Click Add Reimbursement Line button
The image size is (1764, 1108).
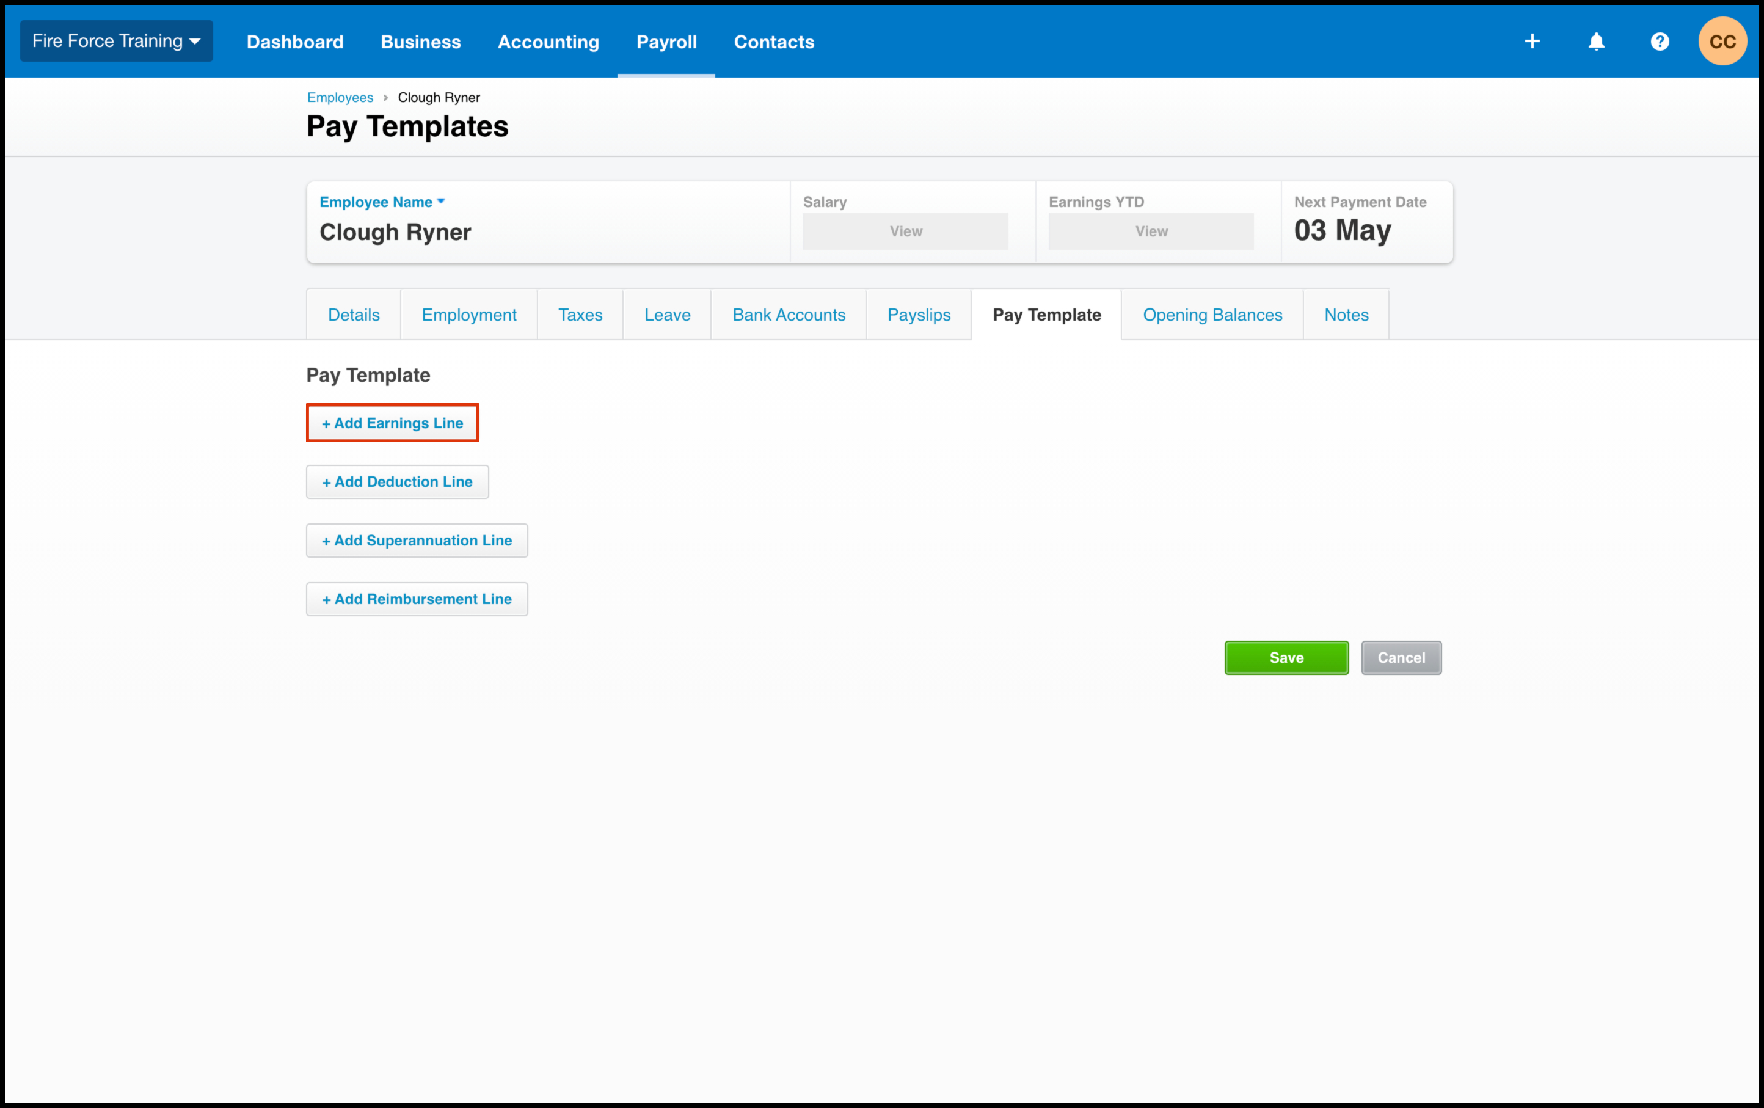416,599
